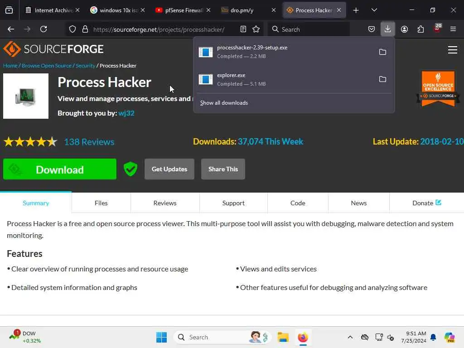Click the SourceForge logo
Screen dimensions: 464x348
pos(53,49)
